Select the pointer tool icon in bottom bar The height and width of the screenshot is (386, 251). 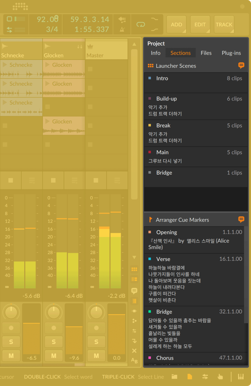220,376
